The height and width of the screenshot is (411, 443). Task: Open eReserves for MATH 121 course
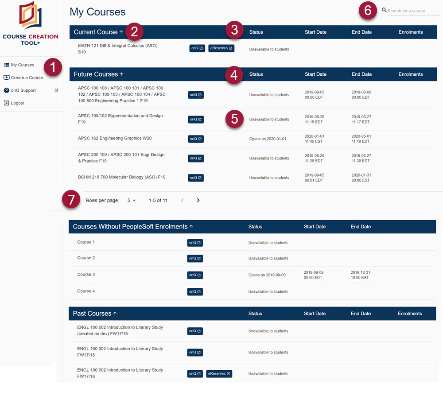click(221, 48)
